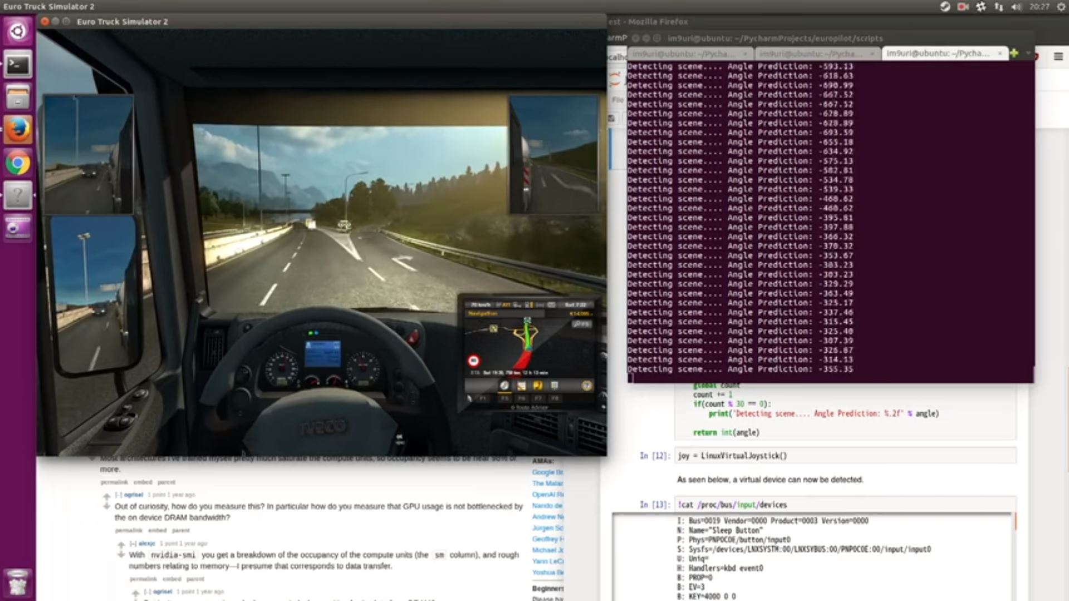Open the Ubuntu Dash from the launcher
Viewport: 1069px width, 601px height.
pyautogui.click(x=18, y=32)
